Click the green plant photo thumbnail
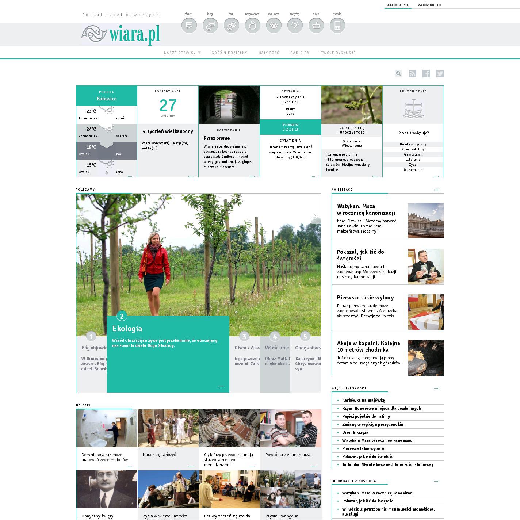This screenshot has height=520, width=520. click(x=352, y=105)
